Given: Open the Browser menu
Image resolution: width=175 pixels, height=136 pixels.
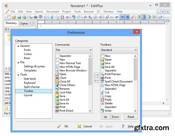Looking at the screenshot, I should click(89, 11).
